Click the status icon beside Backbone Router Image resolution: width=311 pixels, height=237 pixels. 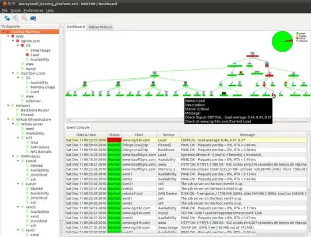point(18,110)
